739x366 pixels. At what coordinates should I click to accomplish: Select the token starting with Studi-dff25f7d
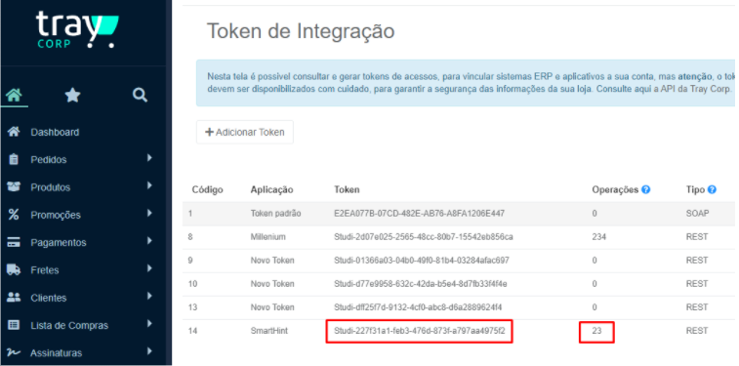418,307
